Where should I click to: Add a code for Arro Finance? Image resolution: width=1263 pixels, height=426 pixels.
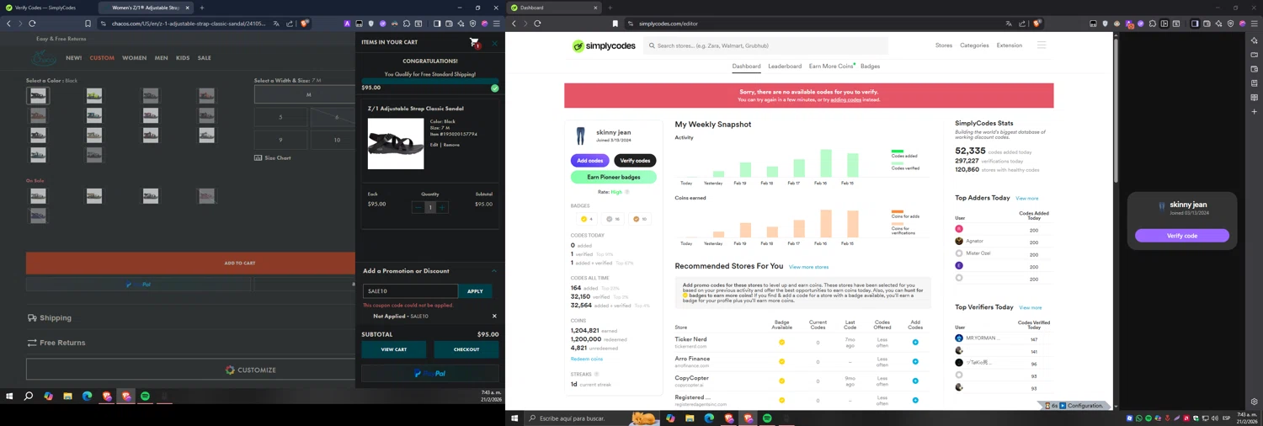point(915,362)
